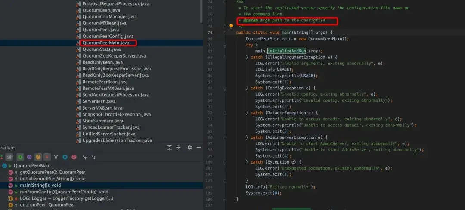Click the method icon beside initializeAndRun(String[])
The image size is (465, 210).
[11, 179]
